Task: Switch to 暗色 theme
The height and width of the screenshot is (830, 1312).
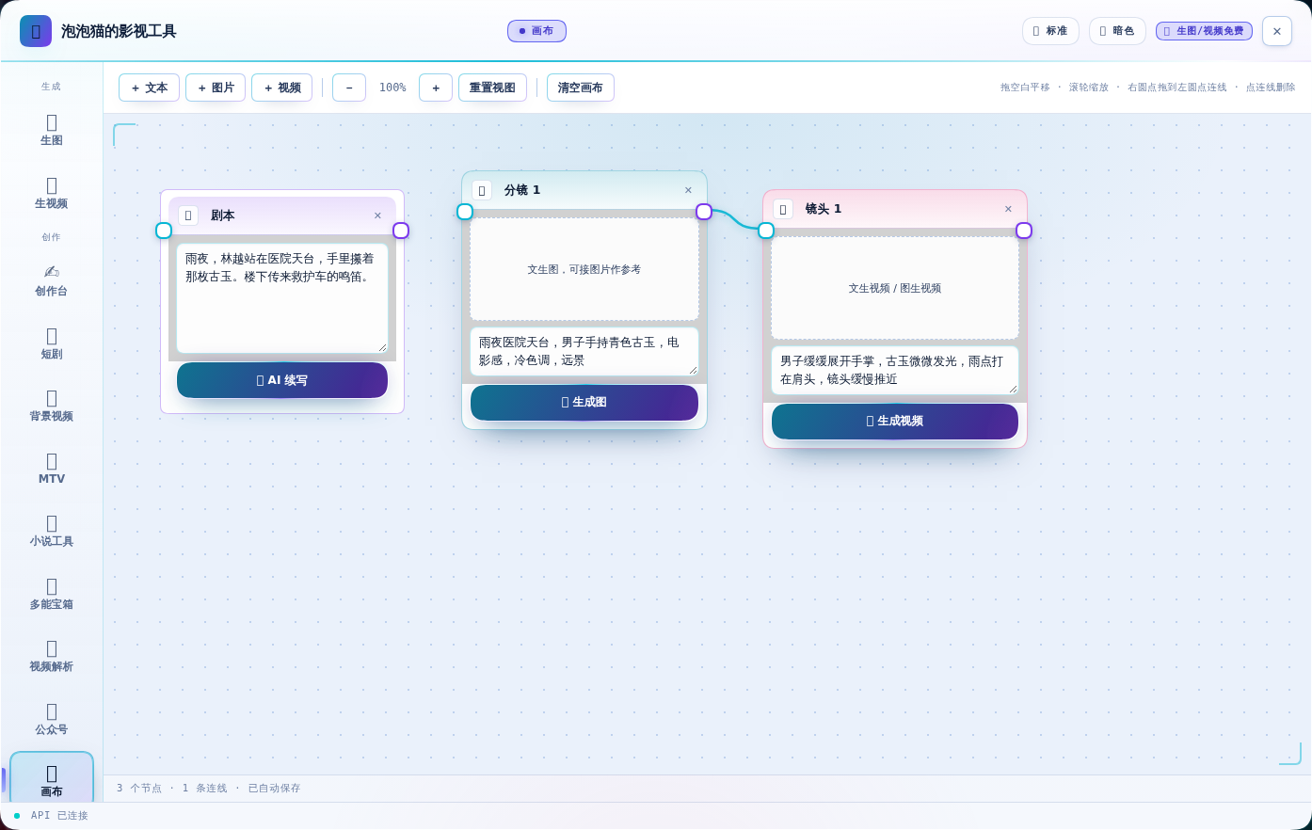Action: coord(1117,31)
